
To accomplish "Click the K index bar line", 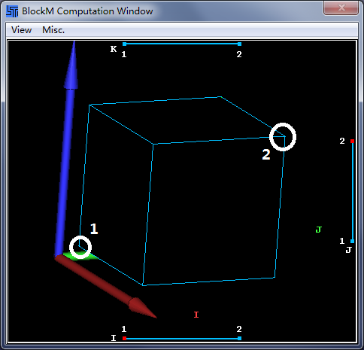I will coord(182,44).
